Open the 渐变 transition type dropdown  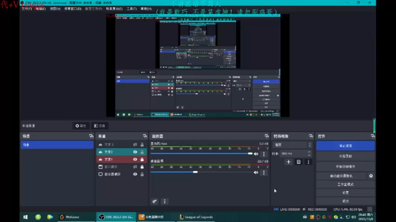(x=293, y=145)
